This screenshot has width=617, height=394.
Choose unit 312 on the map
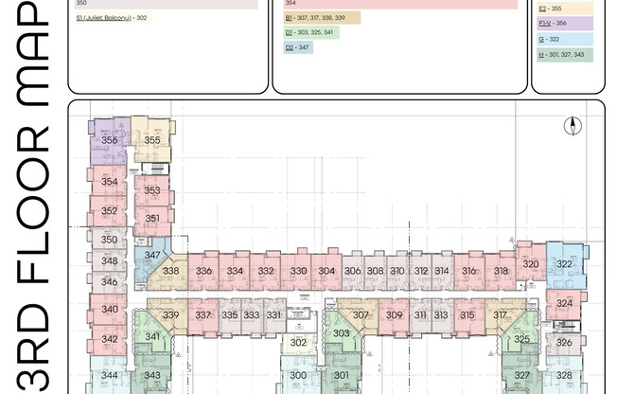pyautogui.click(x=420, y=271)
